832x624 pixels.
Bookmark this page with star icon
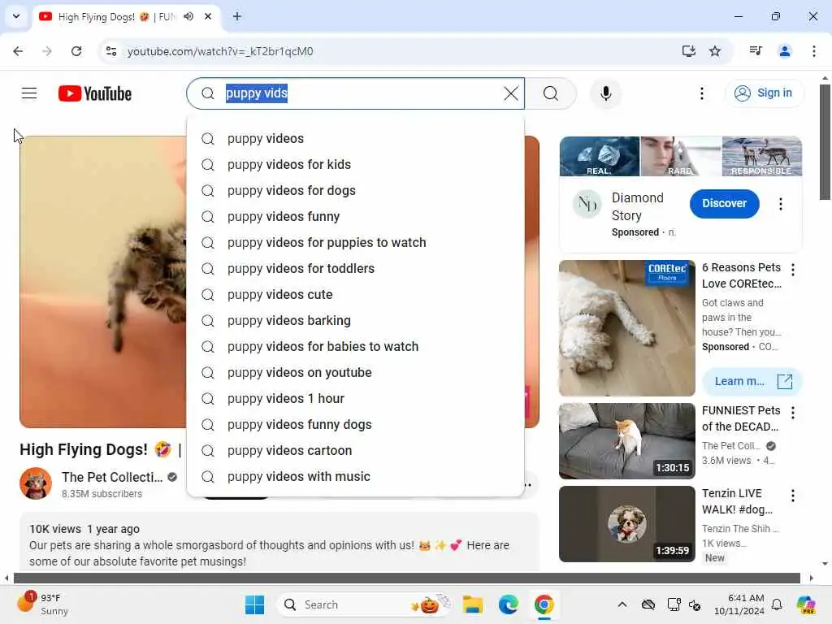coord(715,51)
